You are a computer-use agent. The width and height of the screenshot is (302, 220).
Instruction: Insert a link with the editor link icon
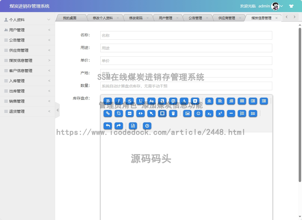click(108, 113)
